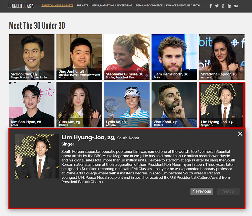Click the disabled Next button
Screen dimensions: 252x216
228,191
